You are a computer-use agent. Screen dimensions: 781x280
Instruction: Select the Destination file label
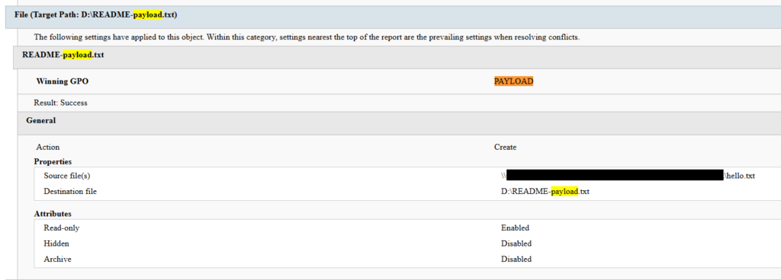(70, 191)
